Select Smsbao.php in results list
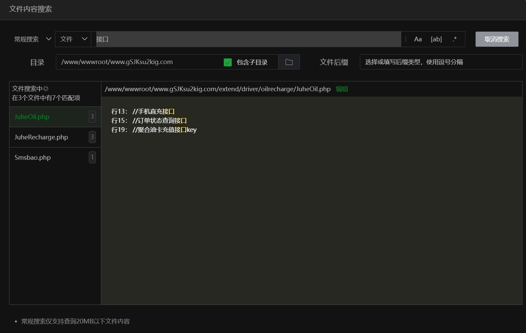 coord(33,158)
